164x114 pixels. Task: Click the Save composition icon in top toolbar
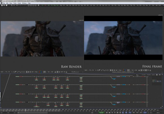(x=6, y=5)
